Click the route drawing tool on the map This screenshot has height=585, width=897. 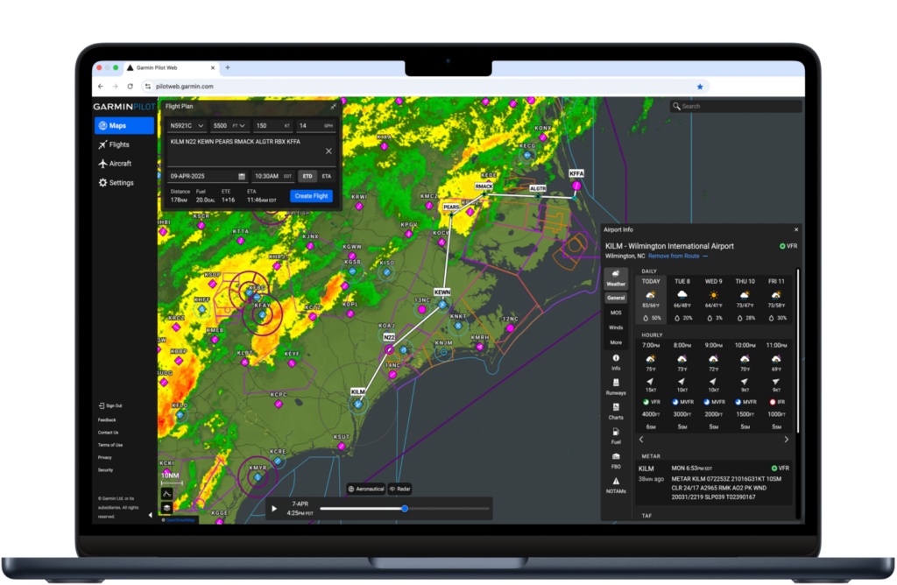point(166,494)
